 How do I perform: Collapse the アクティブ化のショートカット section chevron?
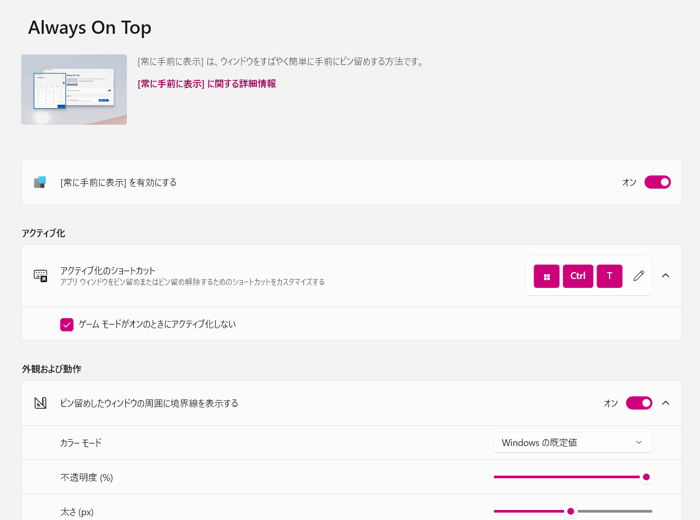[x=666, y=276]
